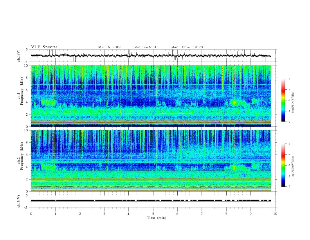This screenshot has width=310, height=240.
Task: Click the bright emission near 8.3 min in ch.2 spectrogram
Action: [235, 168]
